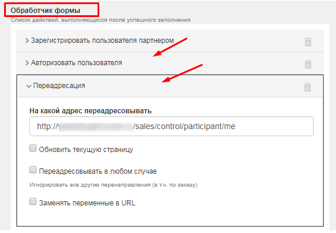Viewport: 336px width, 233px height.
Task: Click the subtitle "Список действий, выполняющихся после успешного заполнения"
Action: click(x=100, y=20)
